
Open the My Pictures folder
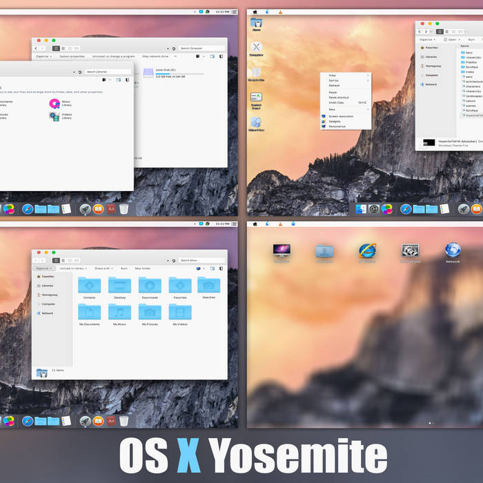coord(150,311)
